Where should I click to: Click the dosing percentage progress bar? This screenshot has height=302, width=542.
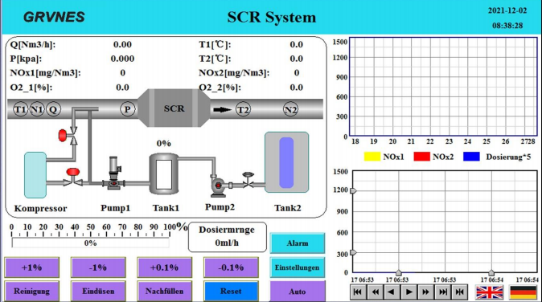[91, 243]
